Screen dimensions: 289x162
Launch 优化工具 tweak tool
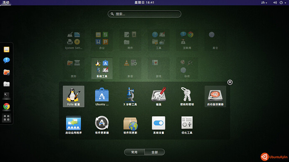(x=187, y=125)
